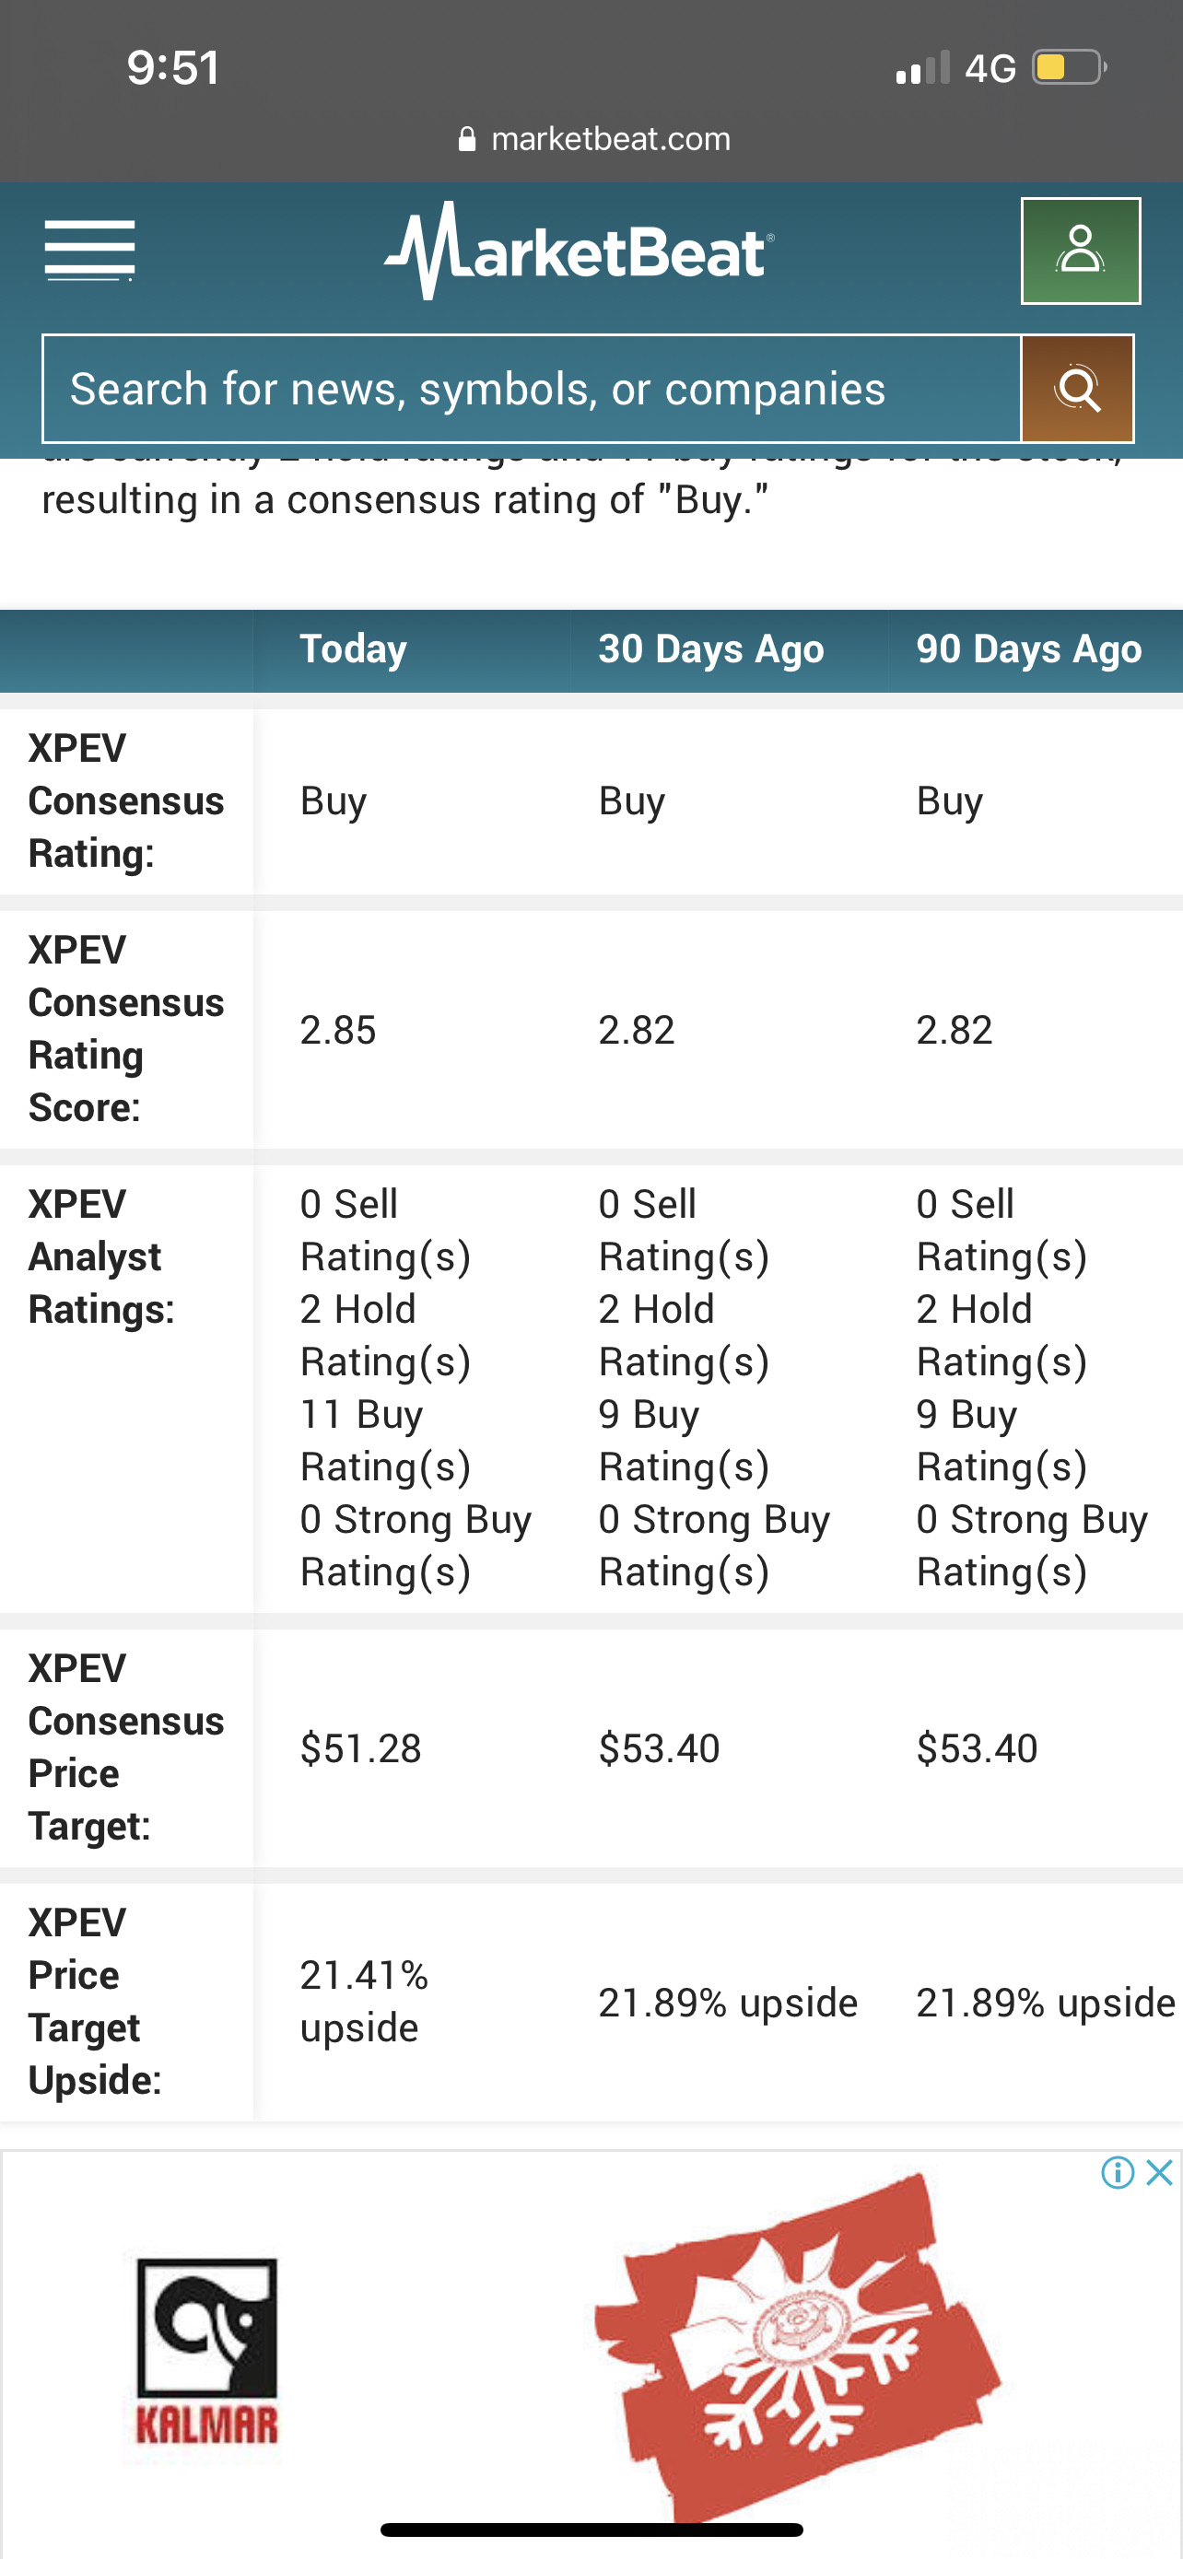
Task: Tap the XPEV Consensus Rating Score label
Action: pyautogui.click(x=126, y=1029)
